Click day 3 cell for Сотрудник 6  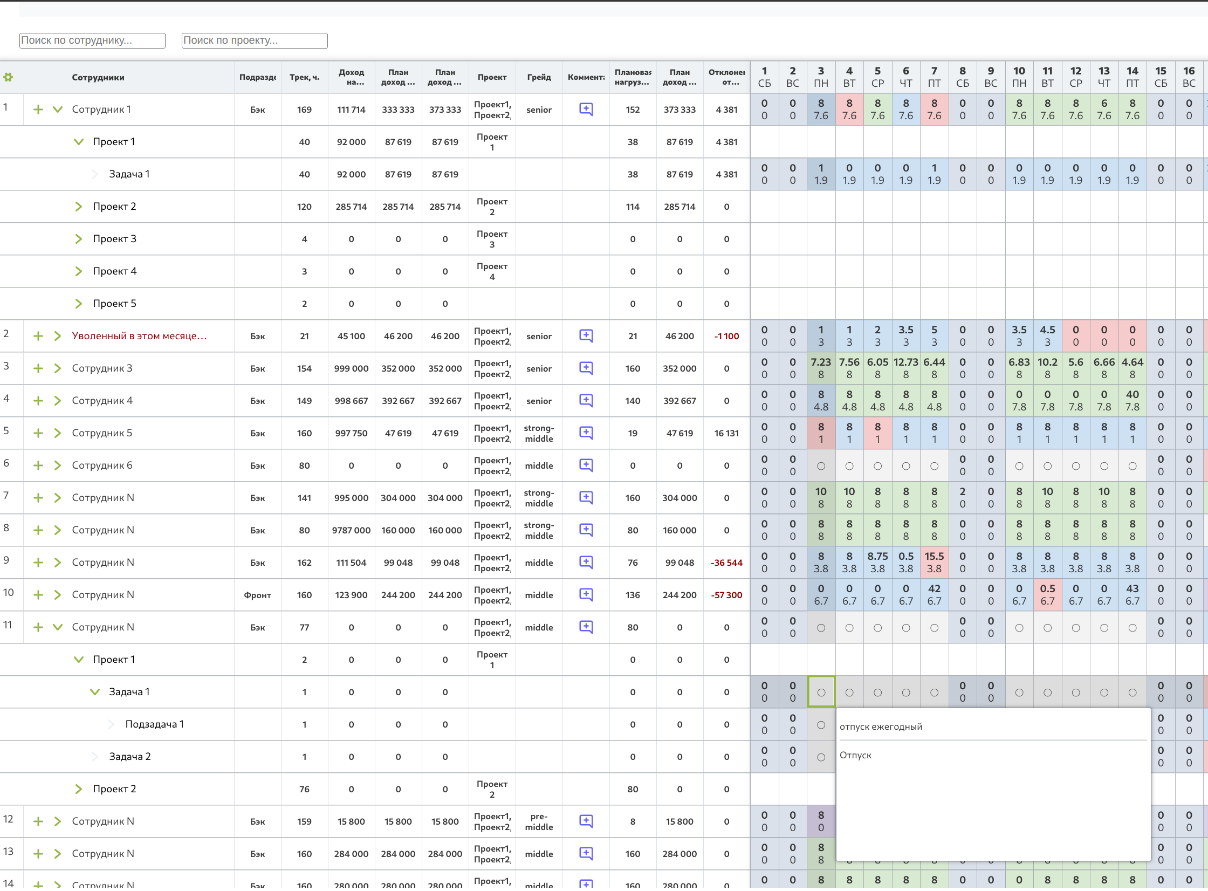(x=821, y=465)
